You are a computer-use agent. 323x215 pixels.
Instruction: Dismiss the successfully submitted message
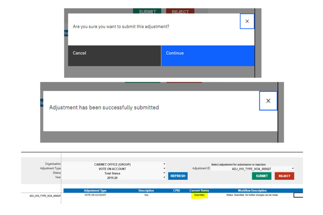click(x=268, y=101)
